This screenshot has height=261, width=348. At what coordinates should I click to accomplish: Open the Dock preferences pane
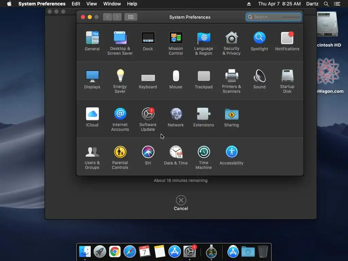pos(148,41)
